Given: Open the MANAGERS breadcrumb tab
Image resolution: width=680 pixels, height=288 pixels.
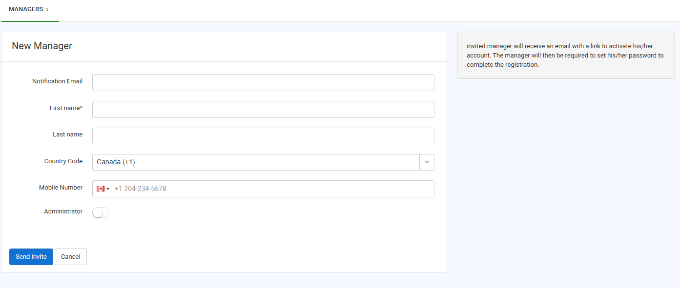Looking at the screenshot, I should point(30,10).
